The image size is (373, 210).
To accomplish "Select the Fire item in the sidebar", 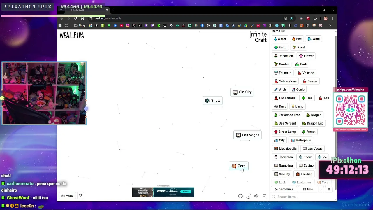I will pyautogui.click(x=297, y=39).
